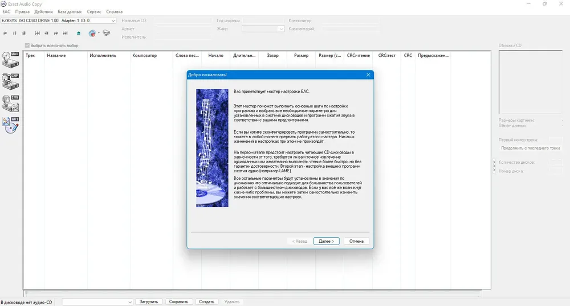570x306 pixels.
Task: Open the Правка menu
Action: click(x=22, y=11)
